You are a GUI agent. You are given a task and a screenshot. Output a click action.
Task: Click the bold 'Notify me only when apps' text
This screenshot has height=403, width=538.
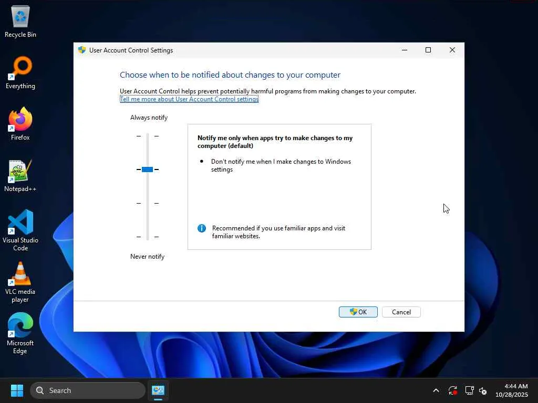[275, 142]
